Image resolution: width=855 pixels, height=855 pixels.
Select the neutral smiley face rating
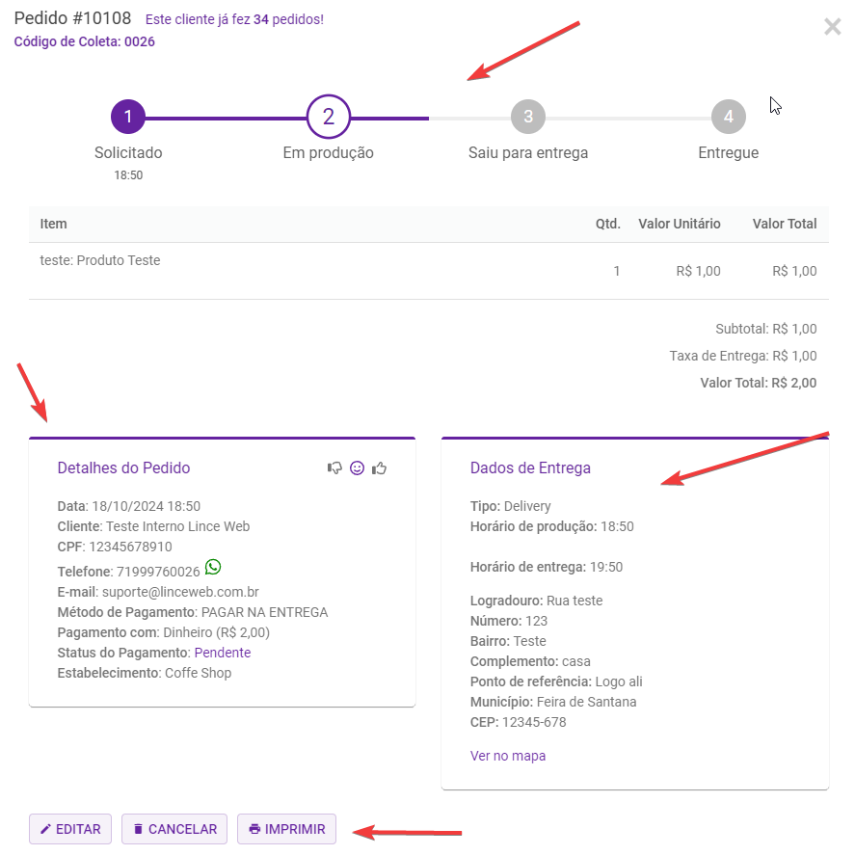(357, 468)
